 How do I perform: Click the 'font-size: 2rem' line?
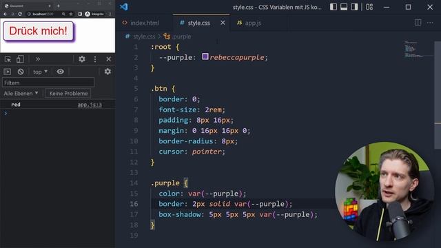(x=192, y=110)
